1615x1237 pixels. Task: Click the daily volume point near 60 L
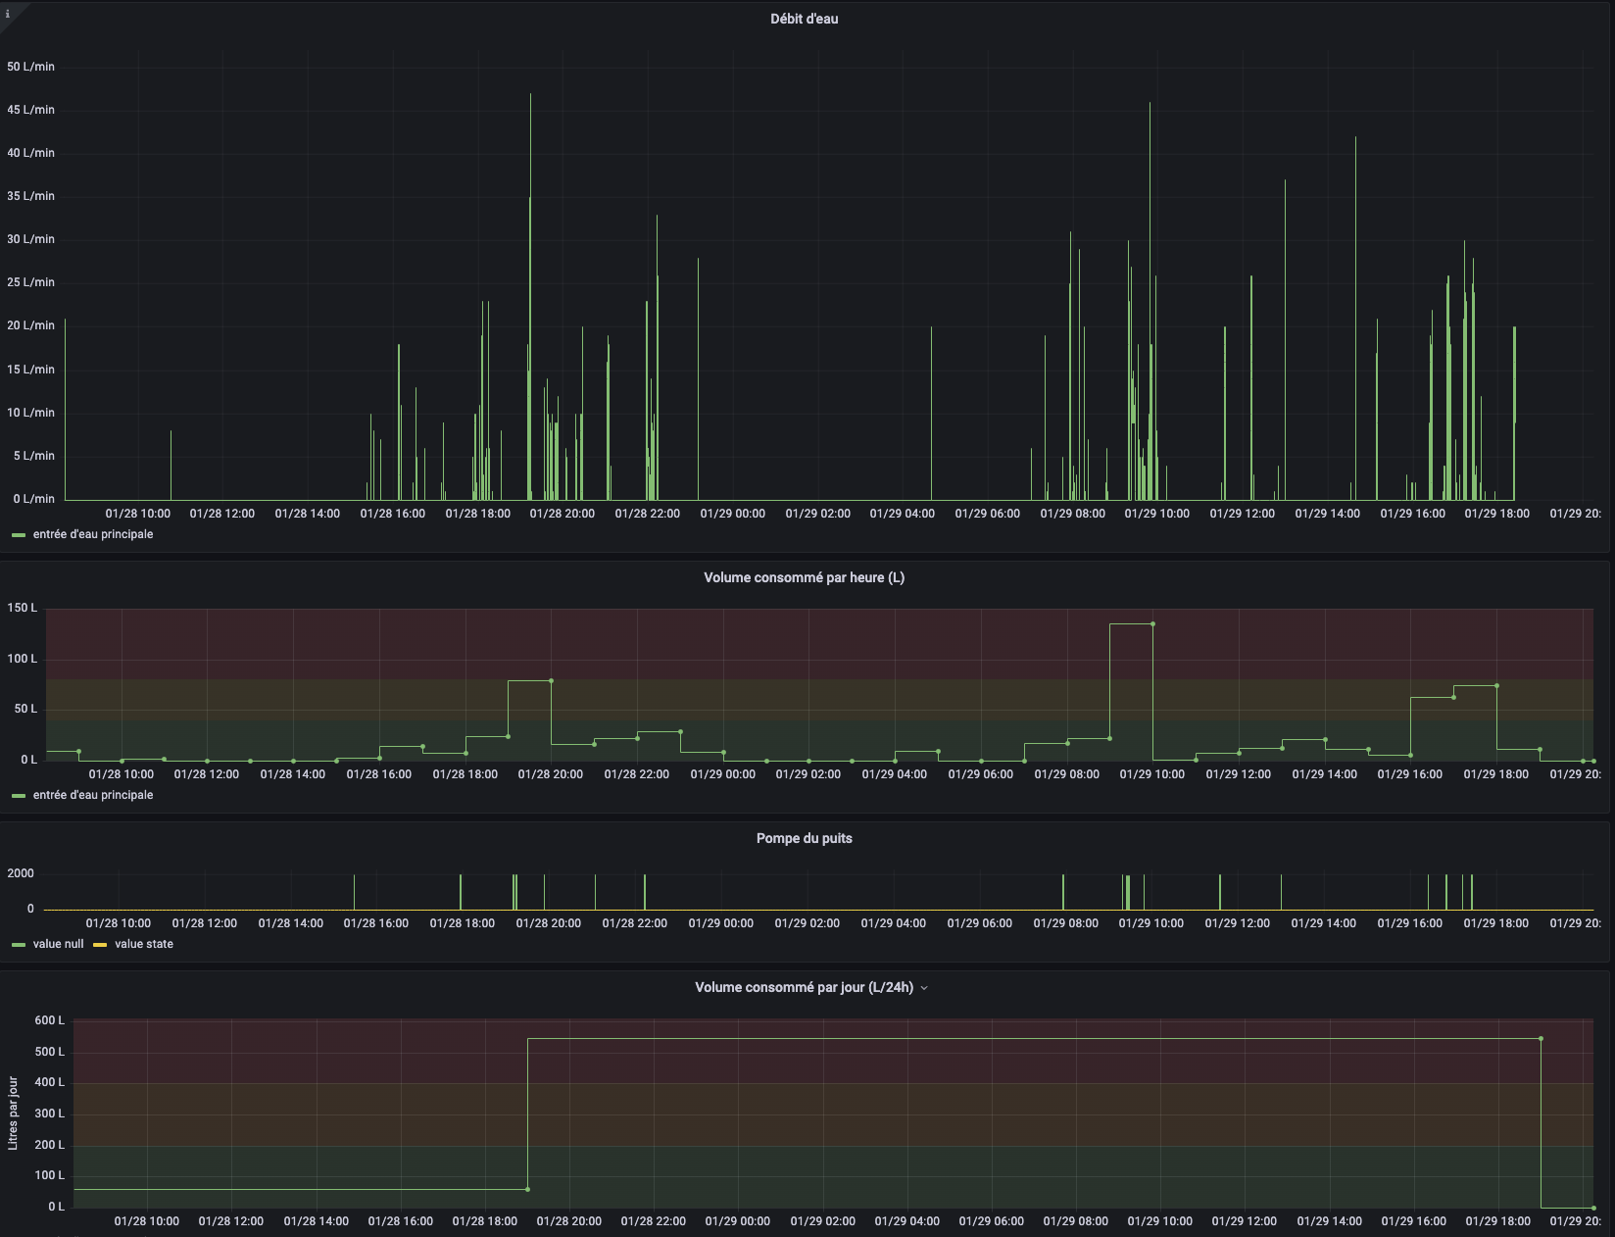[527, 1189]
